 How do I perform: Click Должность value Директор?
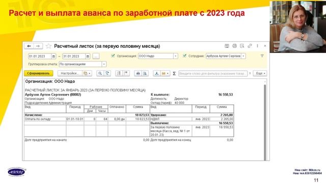181,99
